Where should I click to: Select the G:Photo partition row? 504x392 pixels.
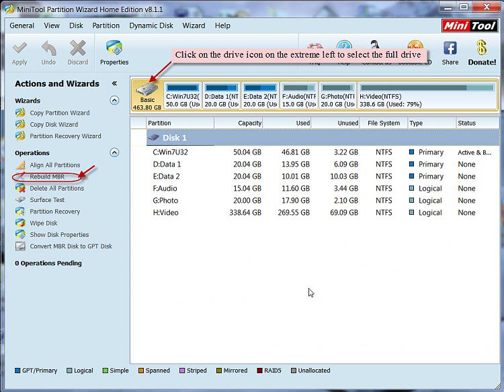pyautogui.click(x=323, y=201)
